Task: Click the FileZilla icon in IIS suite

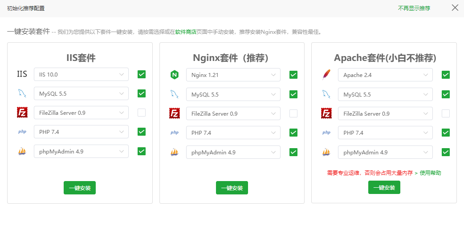Action: [x=22, y=113]
